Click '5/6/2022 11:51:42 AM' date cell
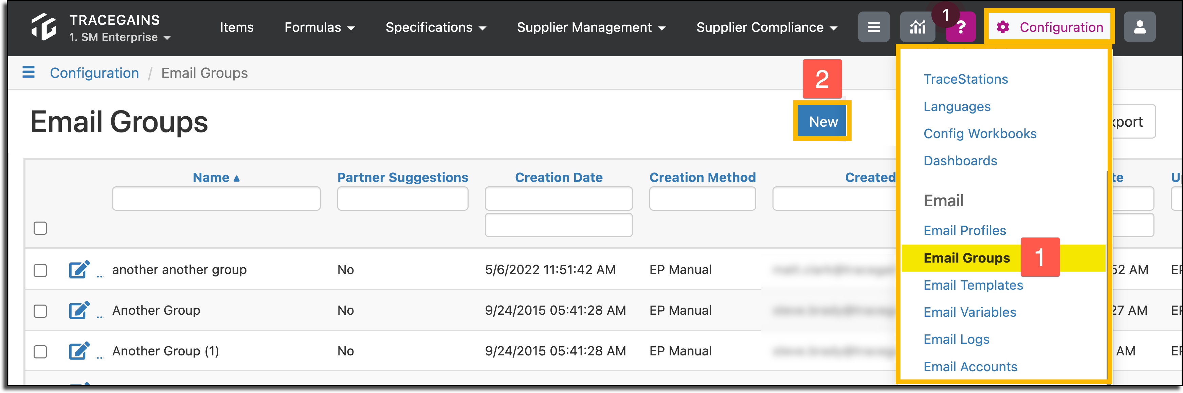Image resolution: width=1183 pixels, height=393 pixels. (x=550, y=269)
